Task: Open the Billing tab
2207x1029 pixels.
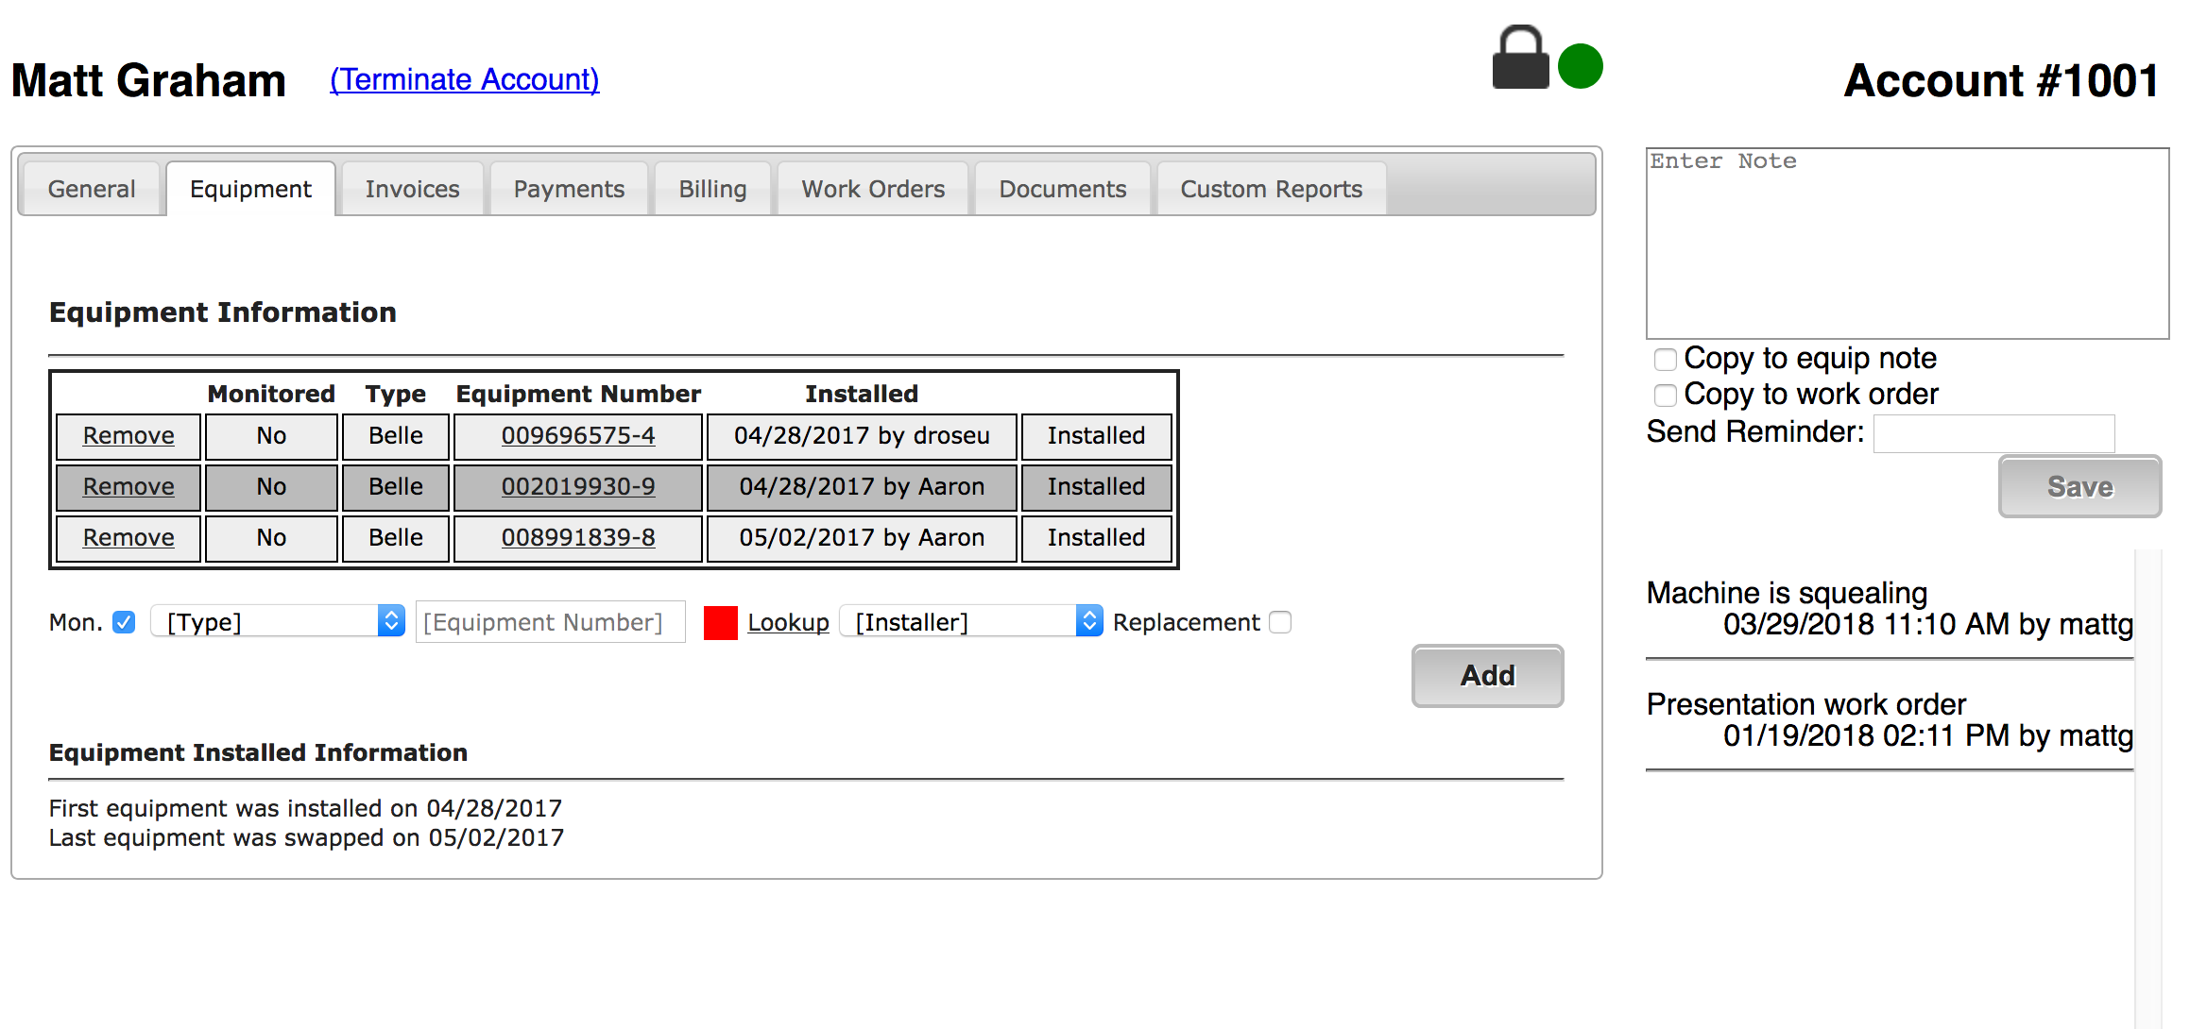Action: click(x=712, y=189)
